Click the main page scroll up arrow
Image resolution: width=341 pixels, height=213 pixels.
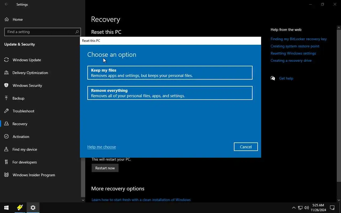pos(339,27)
